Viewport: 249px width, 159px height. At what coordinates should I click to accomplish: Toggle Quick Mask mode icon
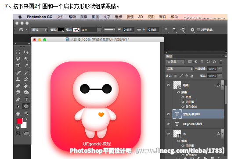[x=18, y=134]
